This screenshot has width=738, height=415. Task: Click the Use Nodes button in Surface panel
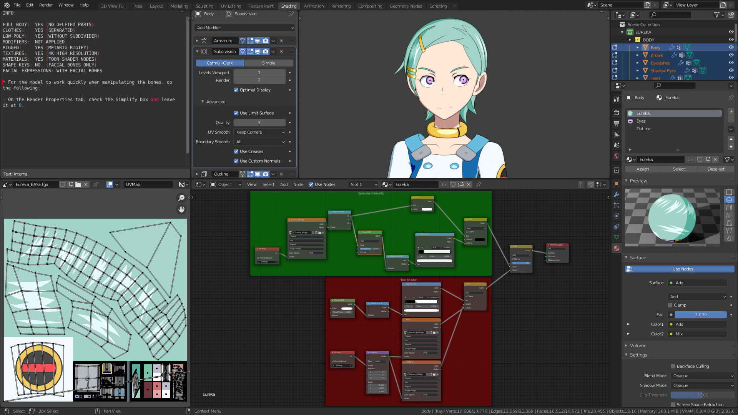click(x=680, y=269)
